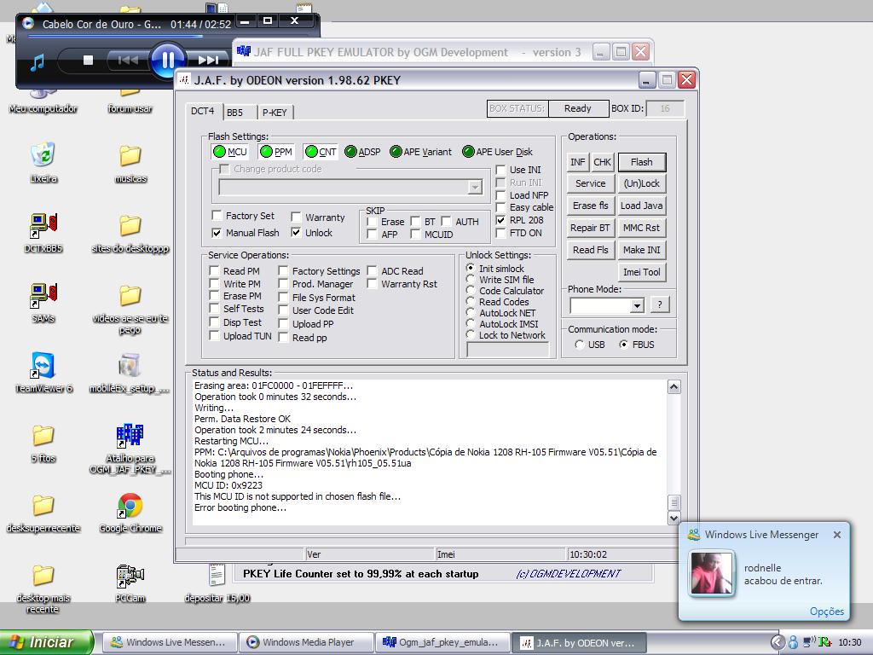This screenshot has width=873, height=655.
Task: Uncheck the RPL 208 checkbox
Action: [x=500, y=221]
